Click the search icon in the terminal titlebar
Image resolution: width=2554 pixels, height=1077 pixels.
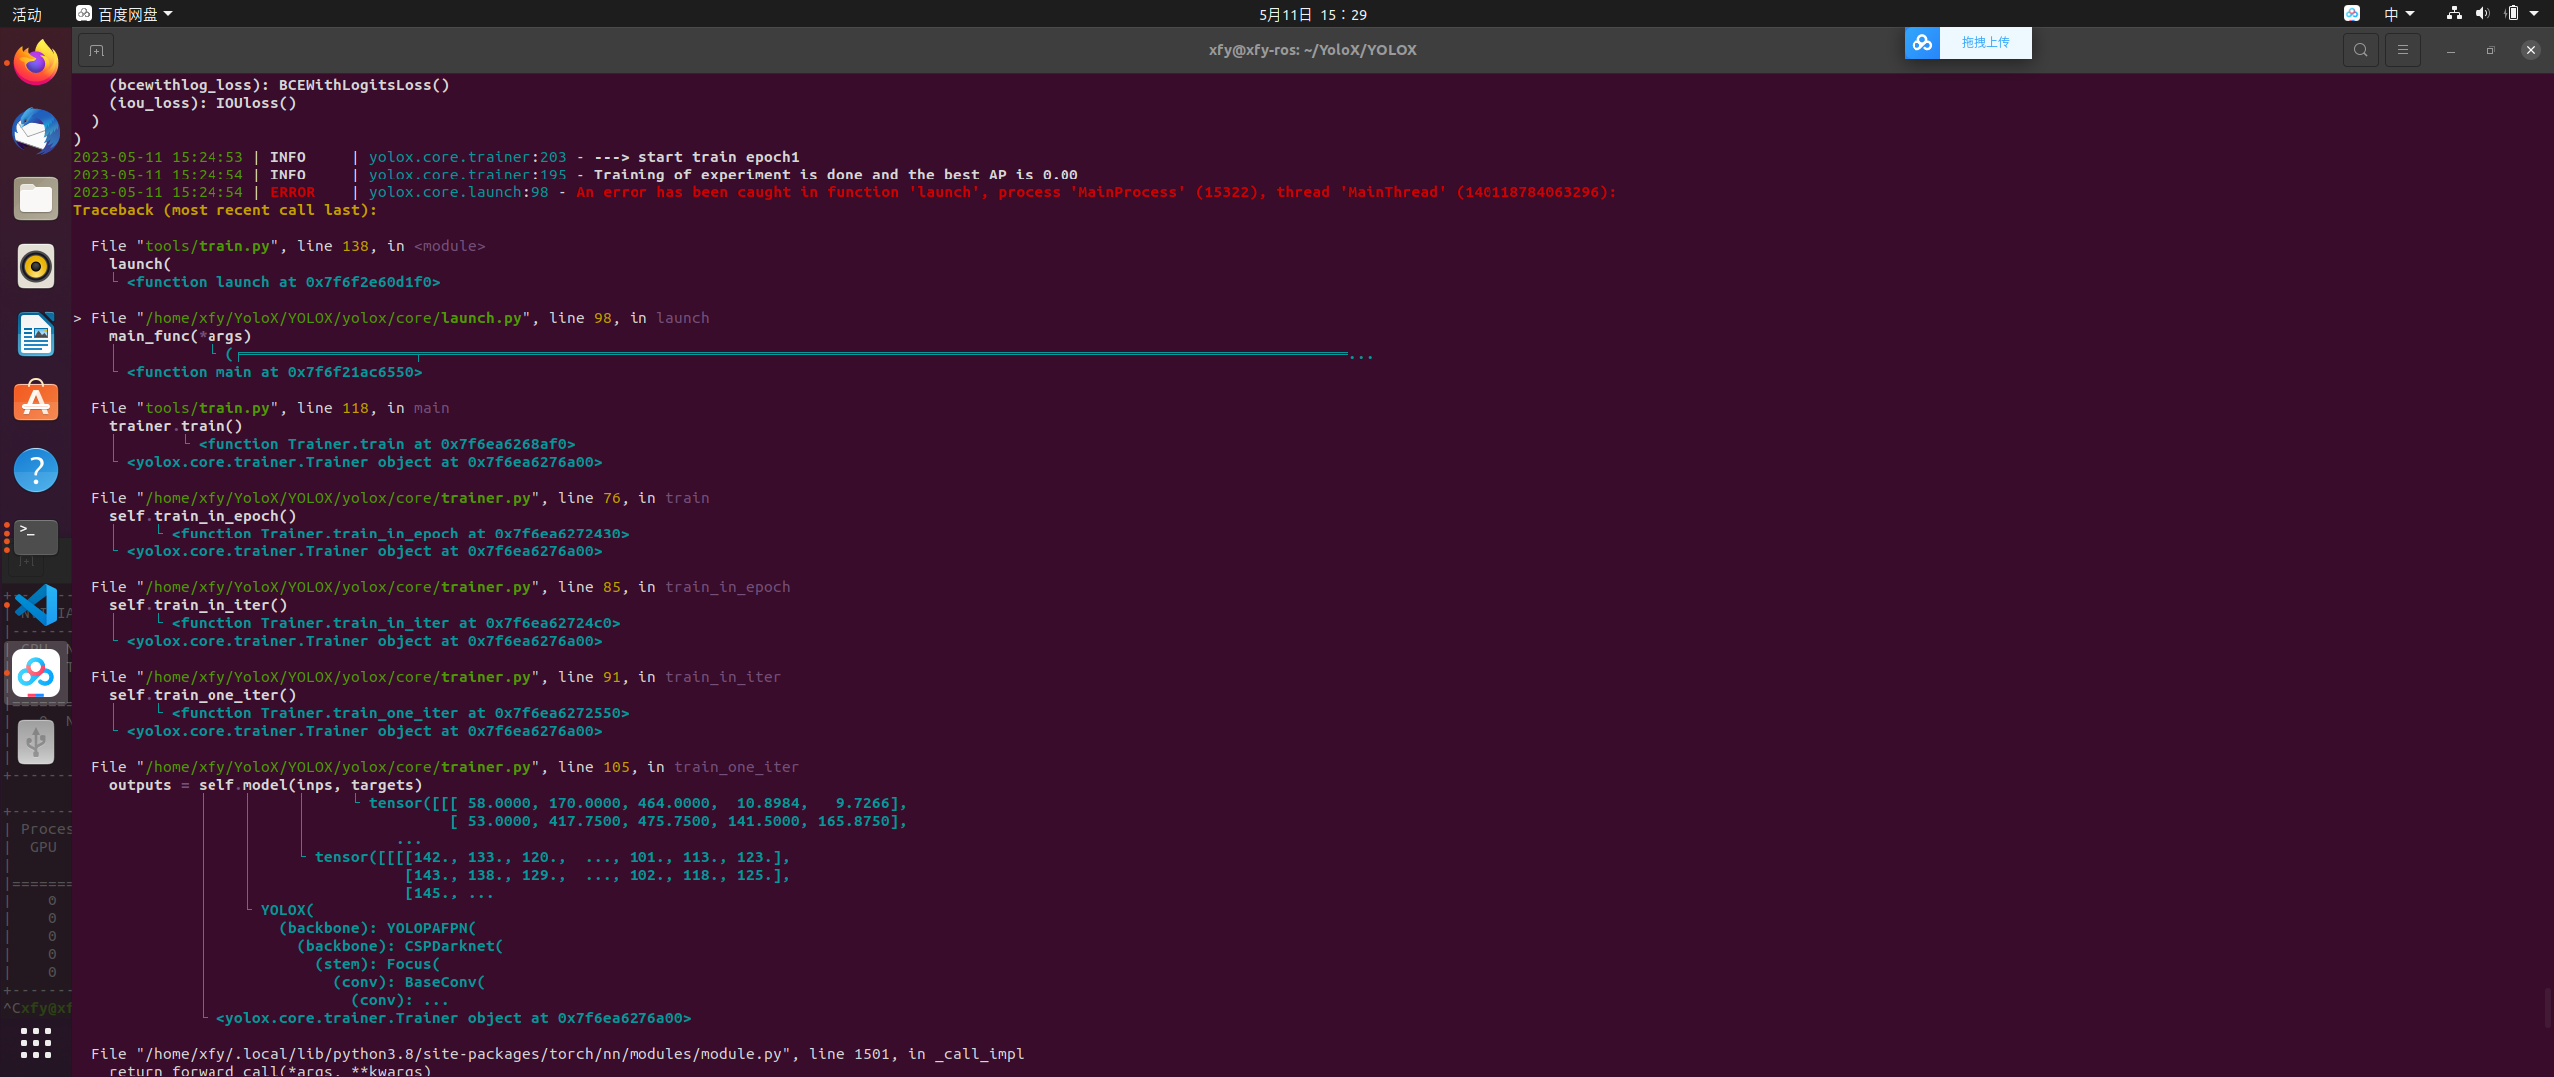(2360, 49)
